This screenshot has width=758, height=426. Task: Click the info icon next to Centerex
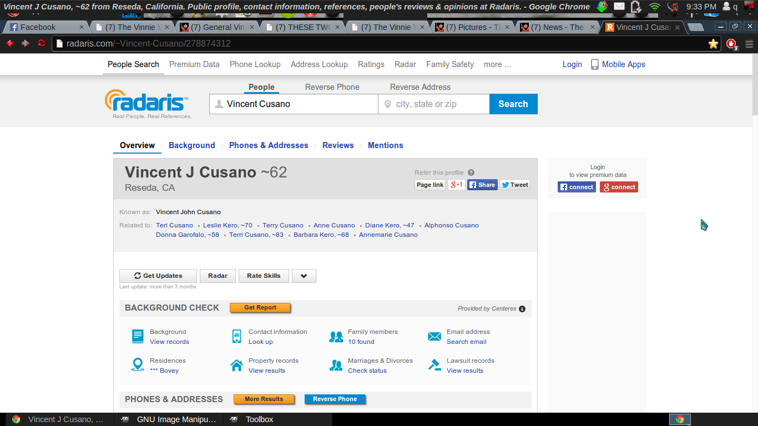click(x=522, y=309)
